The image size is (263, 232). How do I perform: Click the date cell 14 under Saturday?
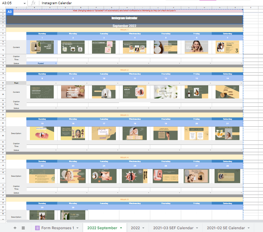click(x=228, y=78)
